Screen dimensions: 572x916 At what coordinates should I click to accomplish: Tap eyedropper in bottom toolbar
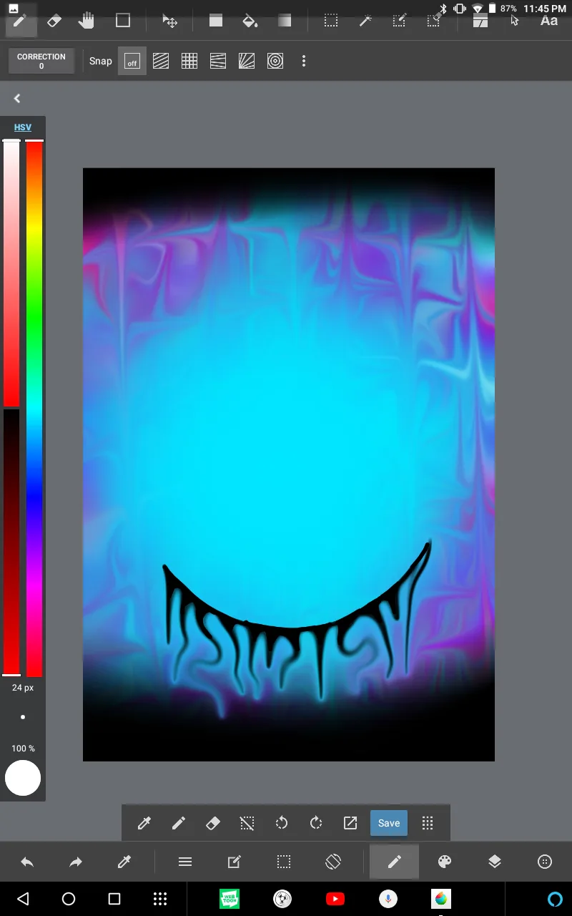pyautogui.click(x=124, y=862)
